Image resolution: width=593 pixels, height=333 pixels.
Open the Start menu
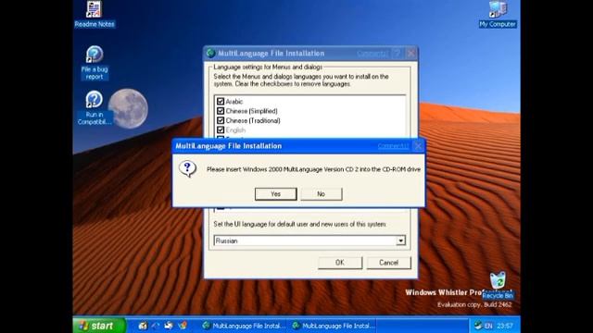coord(99,326)
